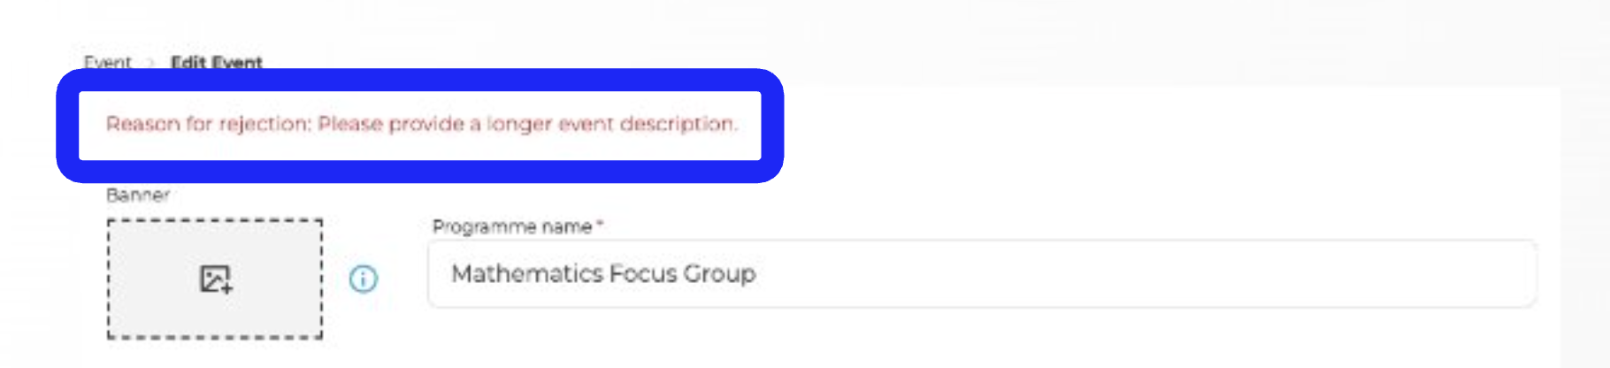Screen dimensions: 1610x368
Task: Select the dashed Banner upload area
Action: tap(215, 279)
